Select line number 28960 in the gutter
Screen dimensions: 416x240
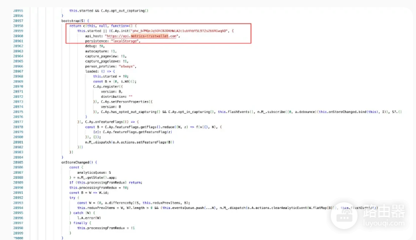pyautogui.click(x=18, y=36)
